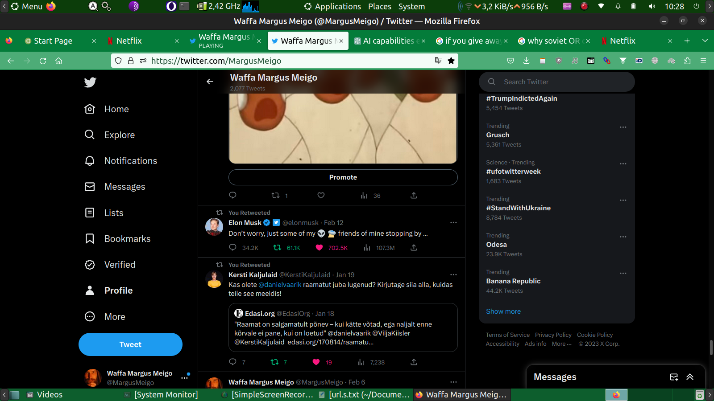Viewport: 714px width, 401px height.
Task: Click the blue Tweet button
Action: [130, 344]
